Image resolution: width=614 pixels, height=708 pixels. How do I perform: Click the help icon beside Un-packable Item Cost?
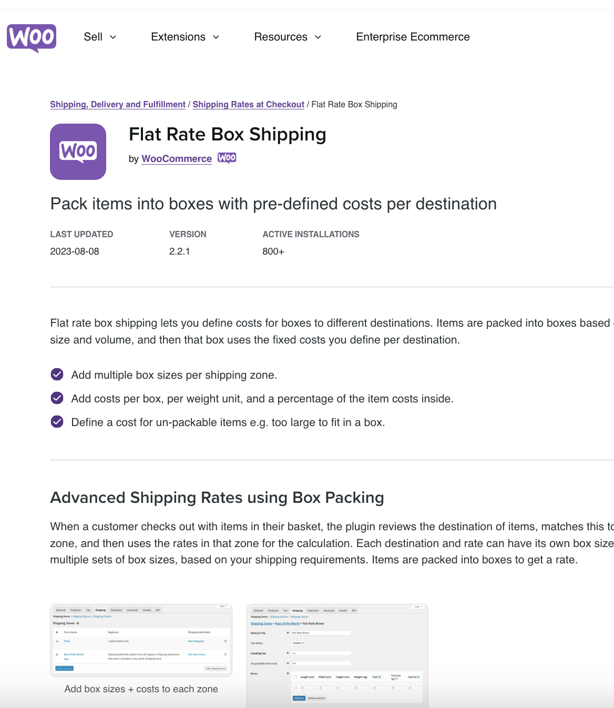pyautogui.click(x=288, y=663)
